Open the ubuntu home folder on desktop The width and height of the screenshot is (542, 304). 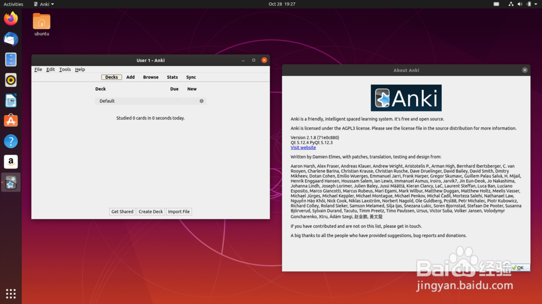pos(42,24)
